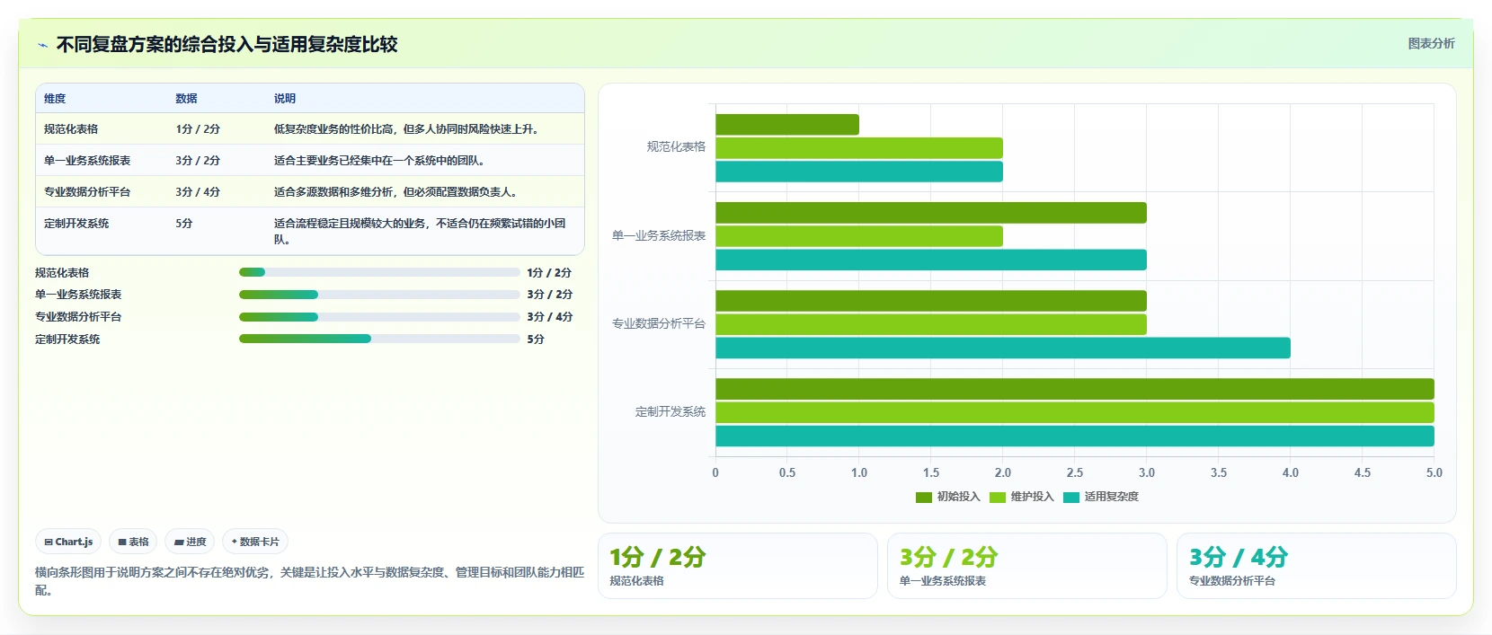Click the chart title 不同复盘方案的综合投入与适用复杂度比较
The image size is (1492, 635).
pos(226,44)
